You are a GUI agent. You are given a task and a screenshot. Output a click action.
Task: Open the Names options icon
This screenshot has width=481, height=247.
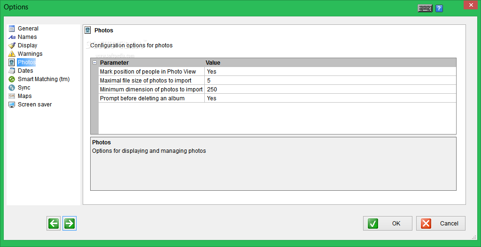pyautogui.click(x=12, y=37)
